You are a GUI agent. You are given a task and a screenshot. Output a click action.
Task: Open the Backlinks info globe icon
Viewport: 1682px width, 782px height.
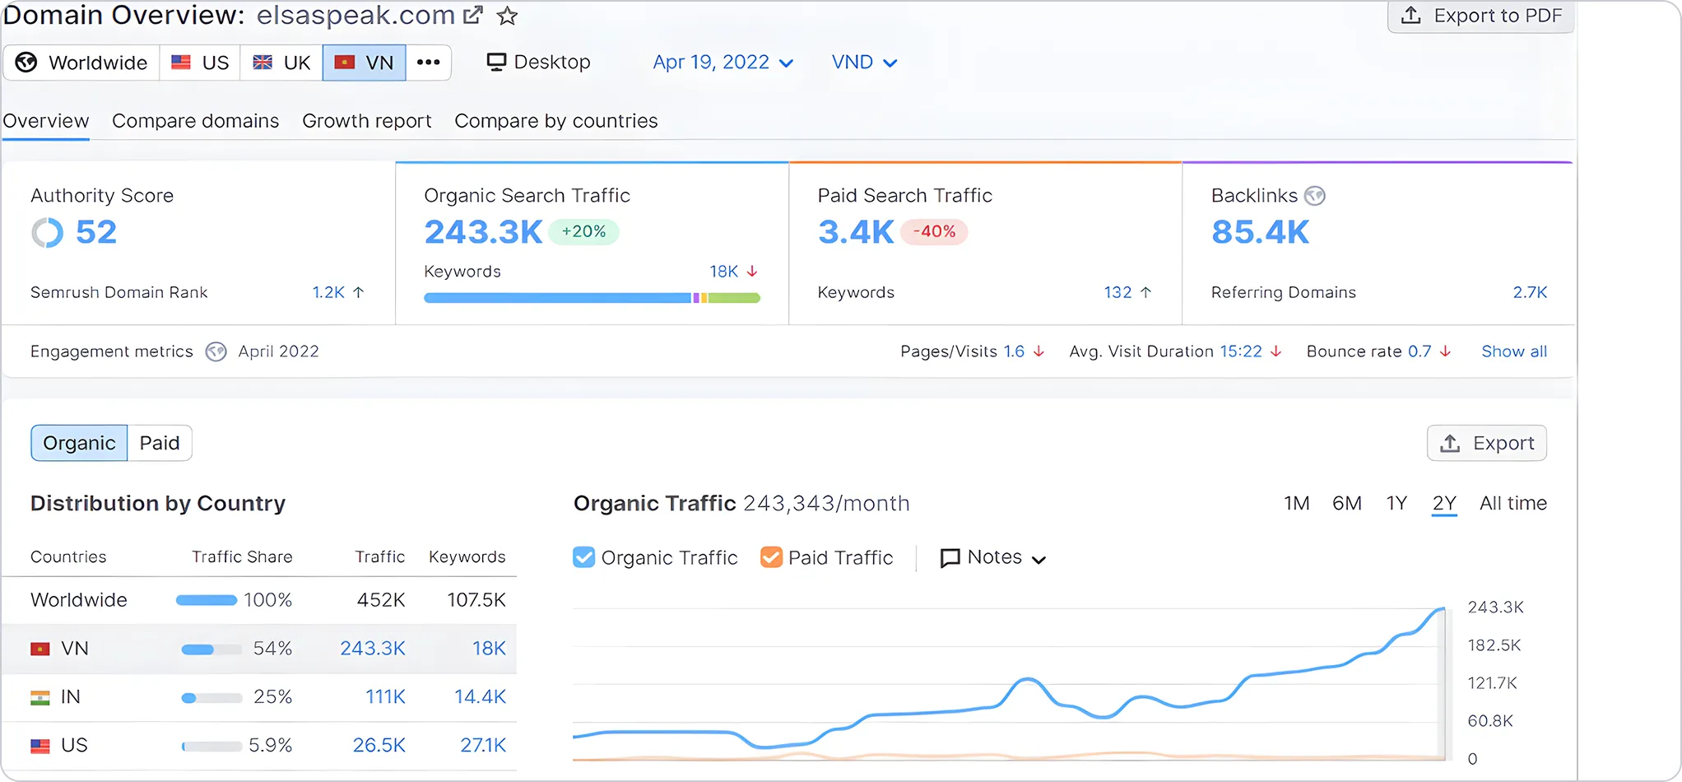[1314, 195]
